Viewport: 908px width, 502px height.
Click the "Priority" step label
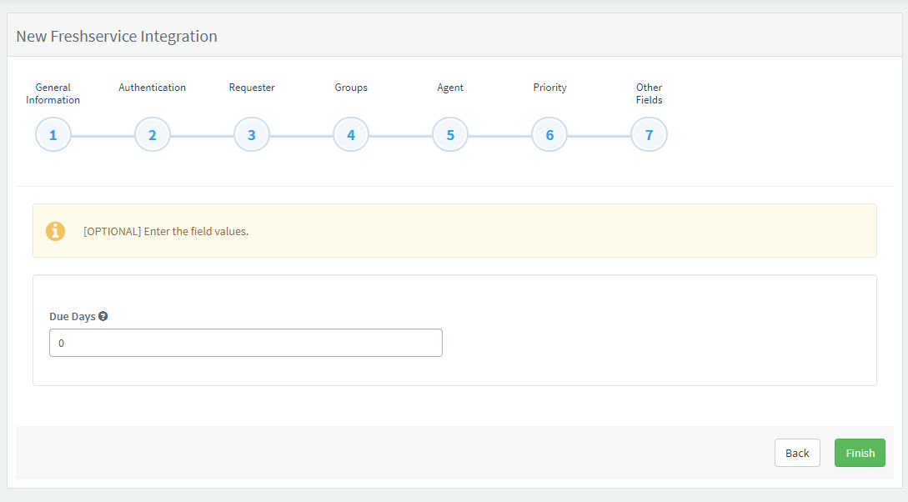[x=549, y=88]
